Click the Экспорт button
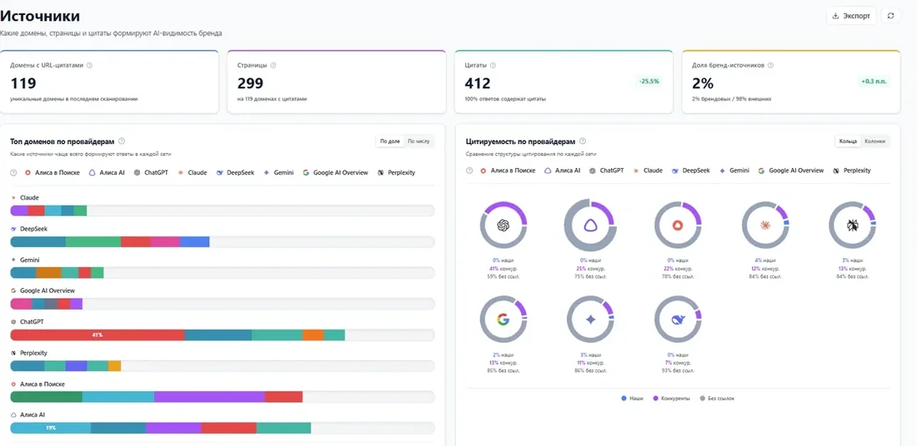 coord(851,16)
